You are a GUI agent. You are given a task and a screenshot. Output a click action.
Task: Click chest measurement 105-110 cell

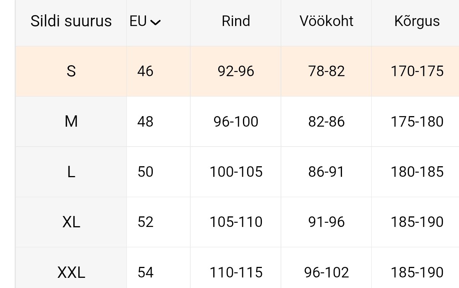pos(236,222)
